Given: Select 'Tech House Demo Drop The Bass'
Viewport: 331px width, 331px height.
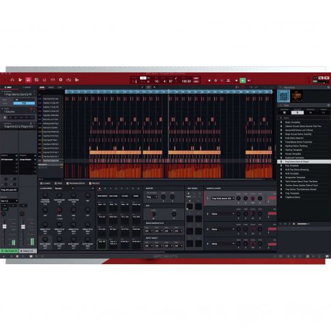Looking at the screenshot, I should (x=302, y=182).
